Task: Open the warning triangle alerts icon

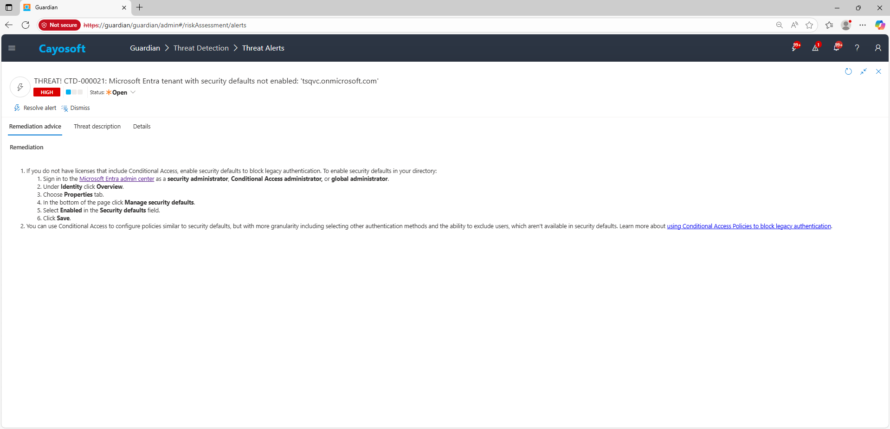Action: tap(815, 48)
